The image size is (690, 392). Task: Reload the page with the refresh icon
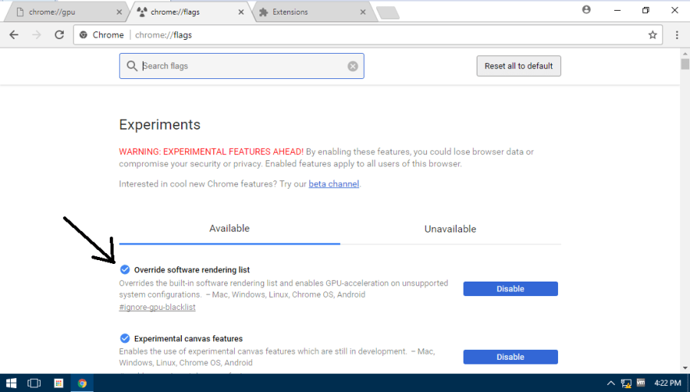pyautogui.click(x=59, y=35)
